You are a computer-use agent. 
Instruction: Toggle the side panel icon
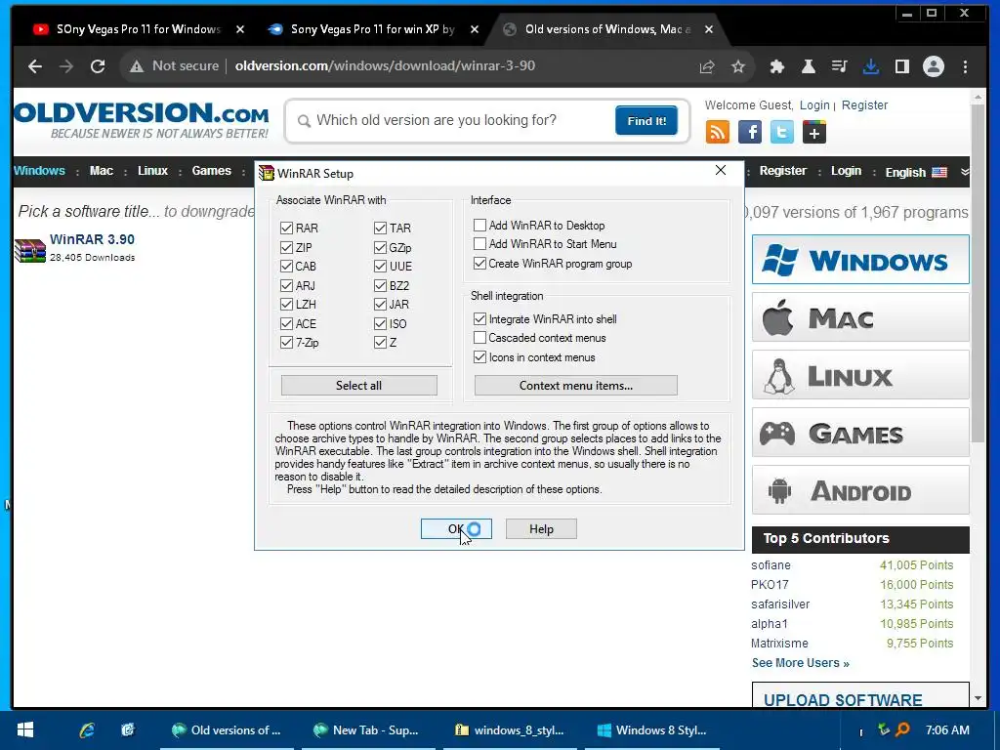pyautogui.click(x=901, y=66)
